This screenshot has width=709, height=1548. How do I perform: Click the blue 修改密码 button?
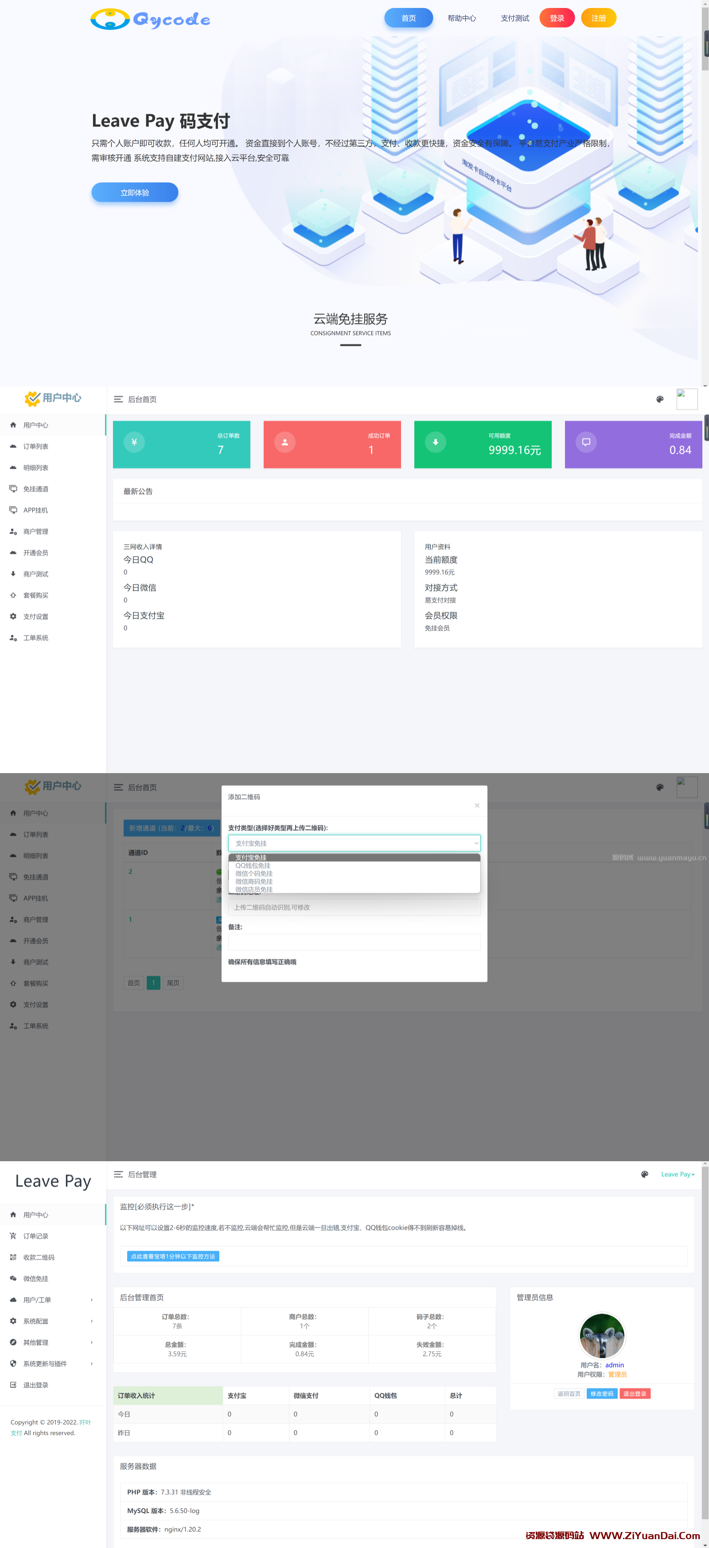(601, 1393)
